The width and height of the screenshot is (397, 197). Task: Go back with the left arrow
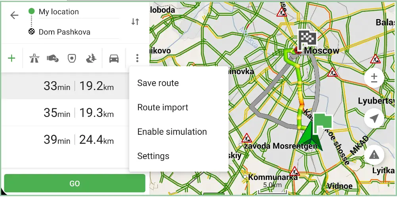tap(14, 15)
